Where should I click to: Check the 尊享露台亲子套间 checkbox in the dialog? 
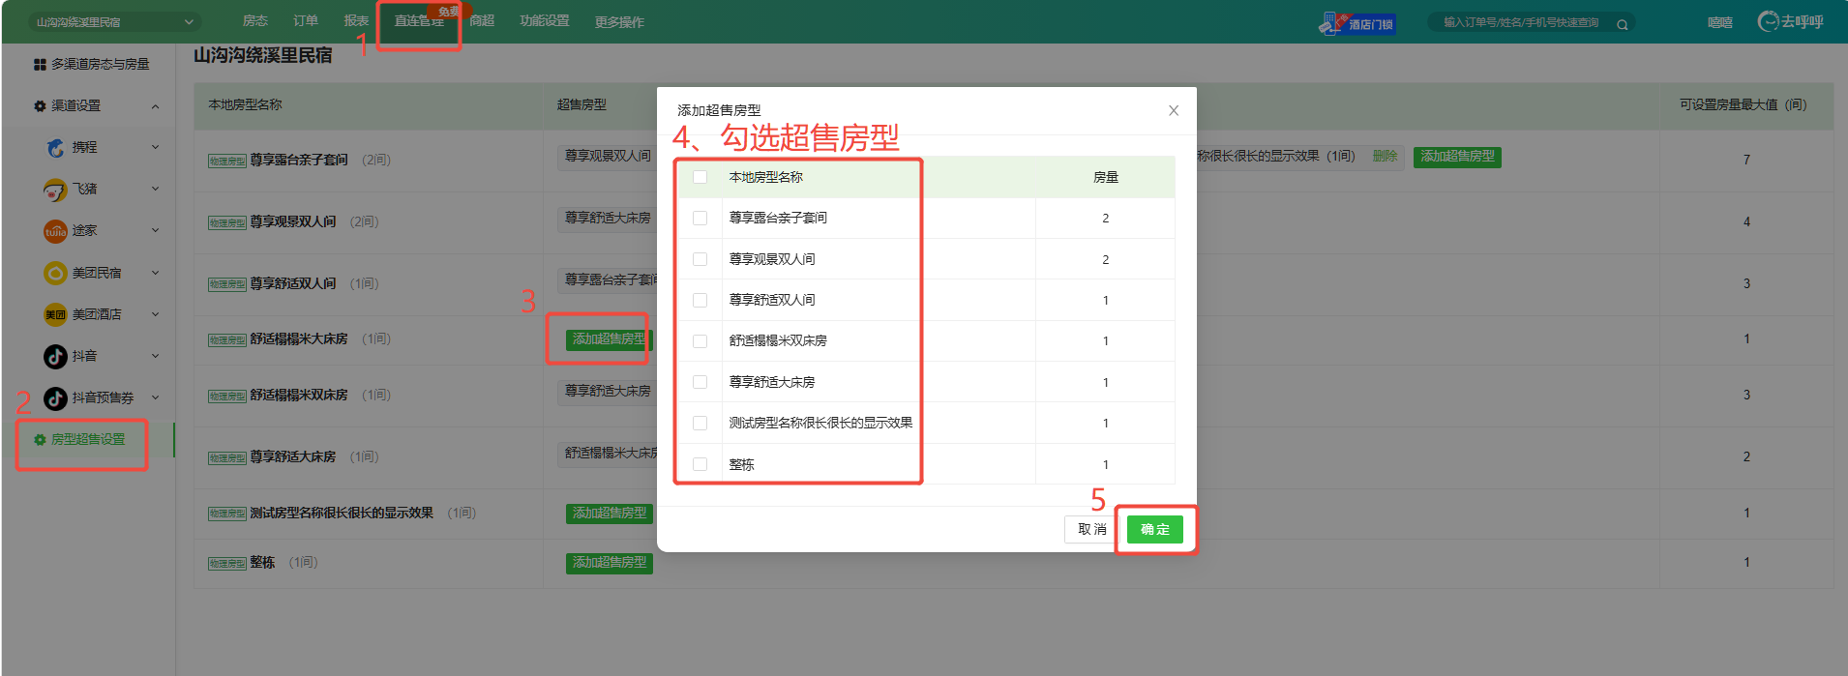(x=700, y=219)
